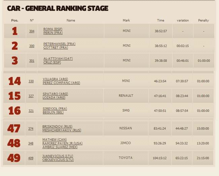Click car number 327 link
The image size is (219, 176).
(31, 96)
